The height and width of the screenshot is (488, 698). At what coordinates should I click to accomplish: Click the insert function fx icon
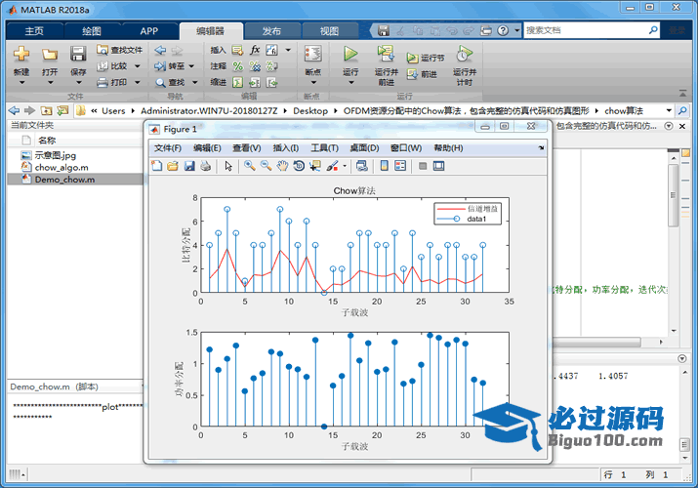point(255,50)
